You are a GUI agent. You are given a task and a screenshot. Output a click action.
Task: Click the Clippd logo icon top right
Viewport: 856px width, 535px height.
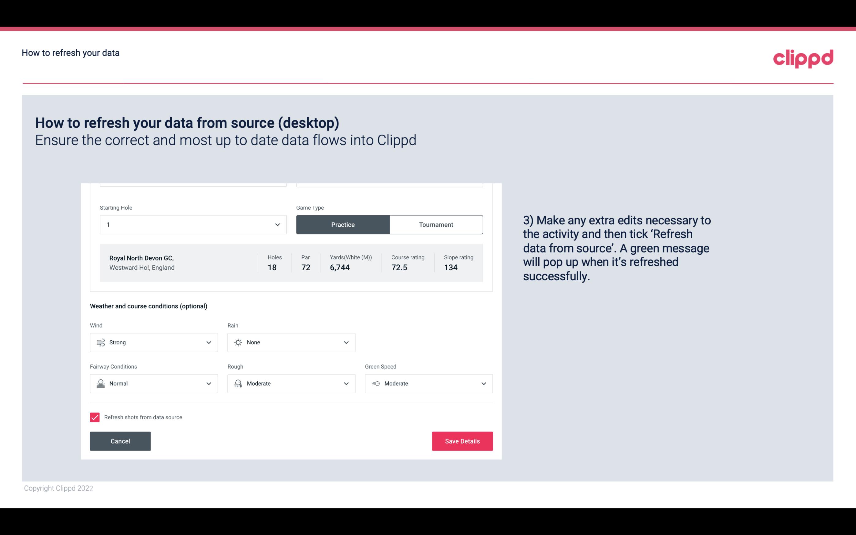pyautogui.click(x=803, y=57)
